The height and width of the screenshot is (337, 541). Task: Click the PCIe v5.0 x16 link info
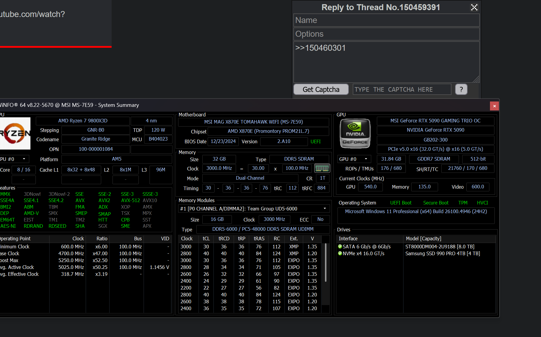[436, 149]
